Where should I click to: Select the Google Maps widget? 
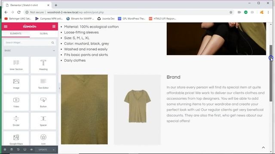tap(16, 139)
